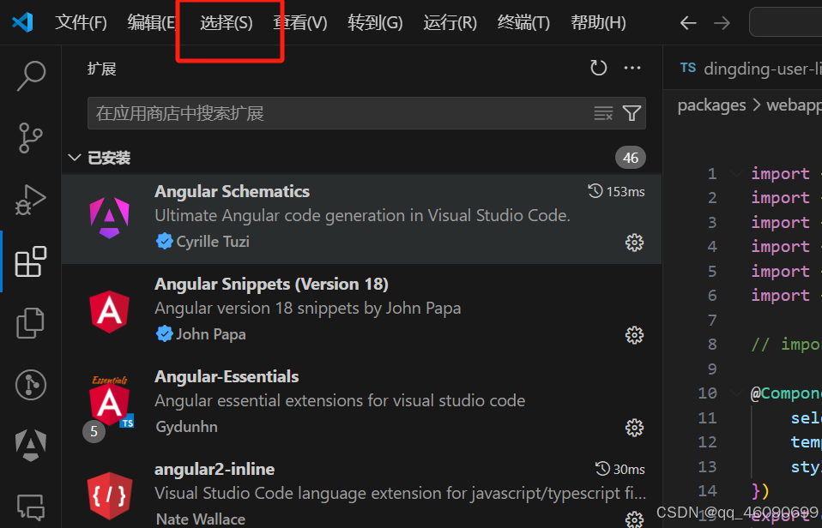822x528 pixels.
Task: Open settings gear for Angular Snippets Version 18
Action: [x=634, y=335]
